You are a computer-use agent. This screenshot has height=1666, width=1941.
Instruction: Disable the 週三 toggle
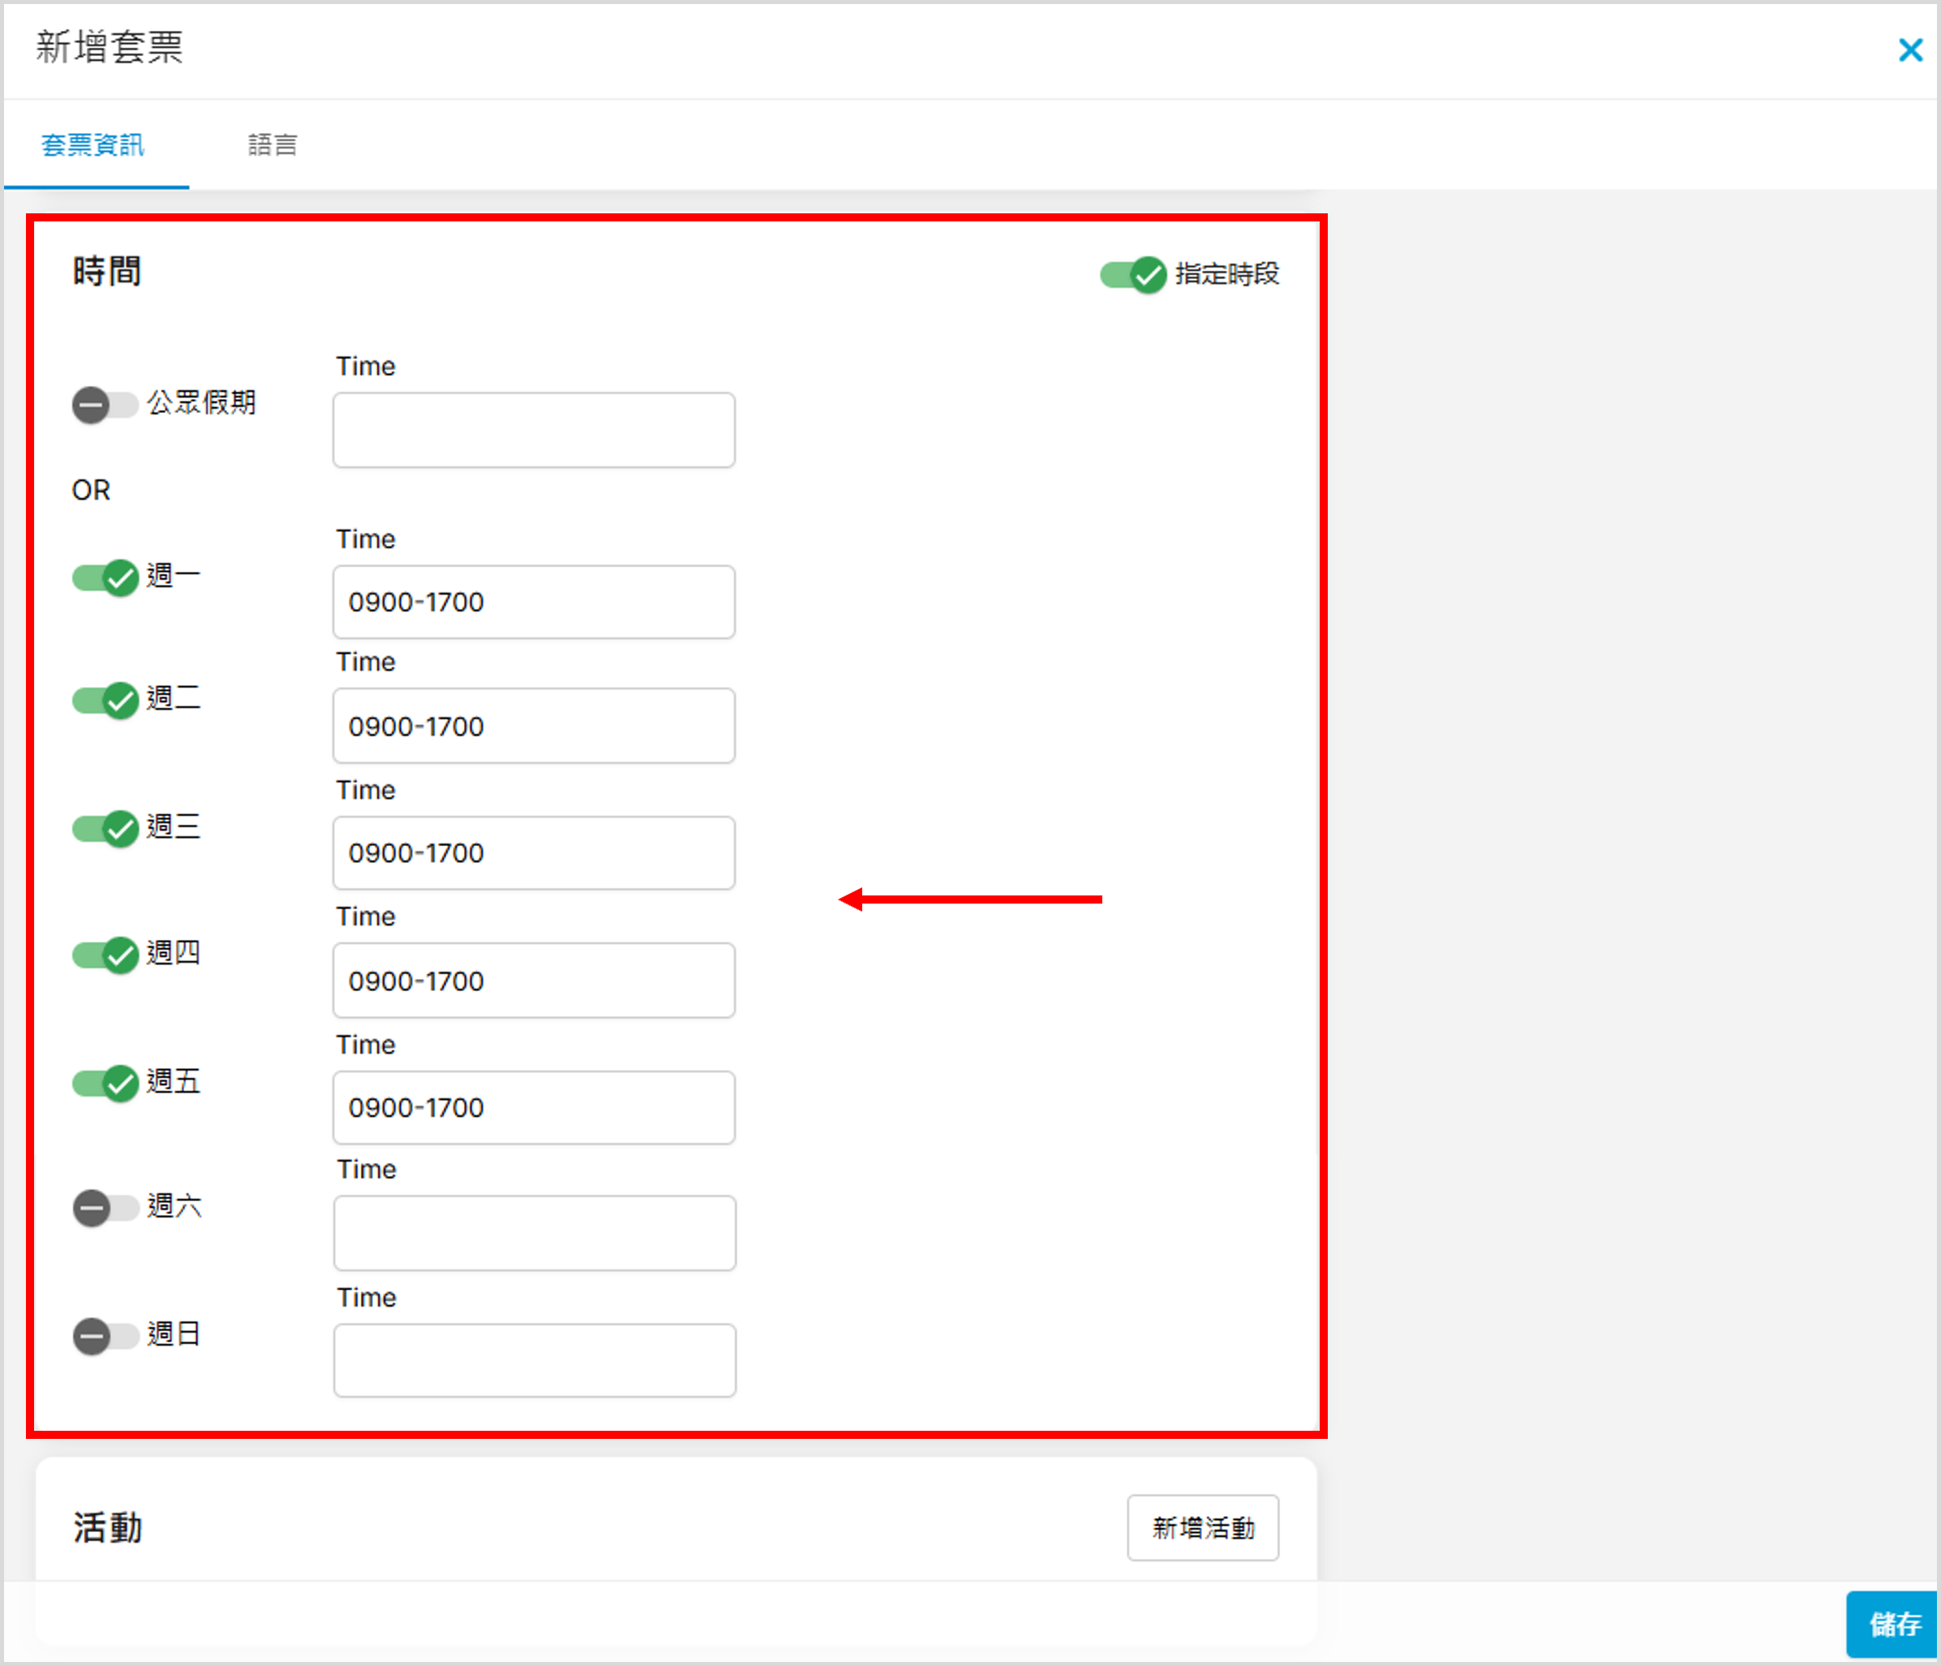(x=105, y=828)
